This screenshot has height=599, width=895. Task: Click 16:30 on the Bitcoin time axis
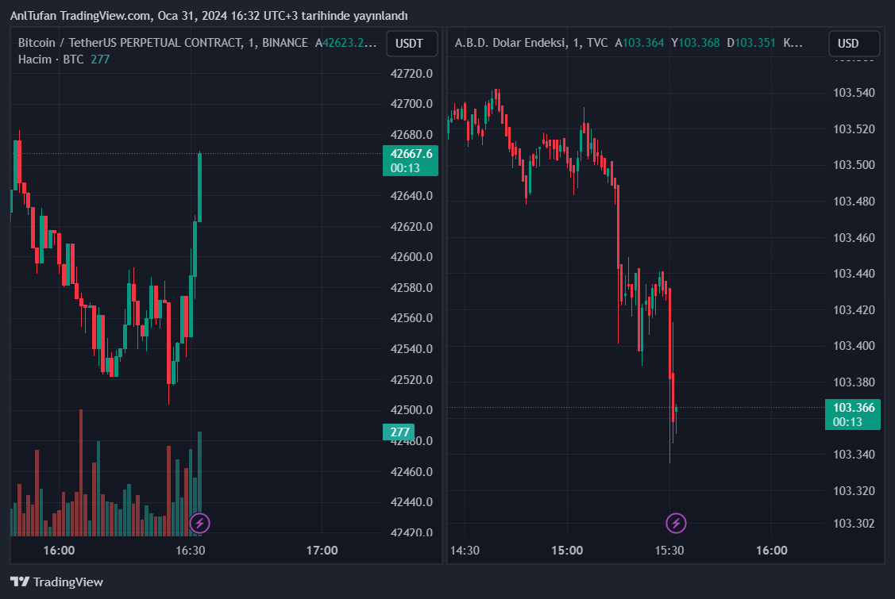coord(191,550)
